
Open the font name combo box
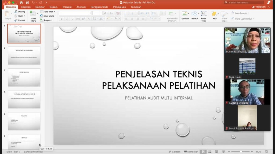(75, 13)
